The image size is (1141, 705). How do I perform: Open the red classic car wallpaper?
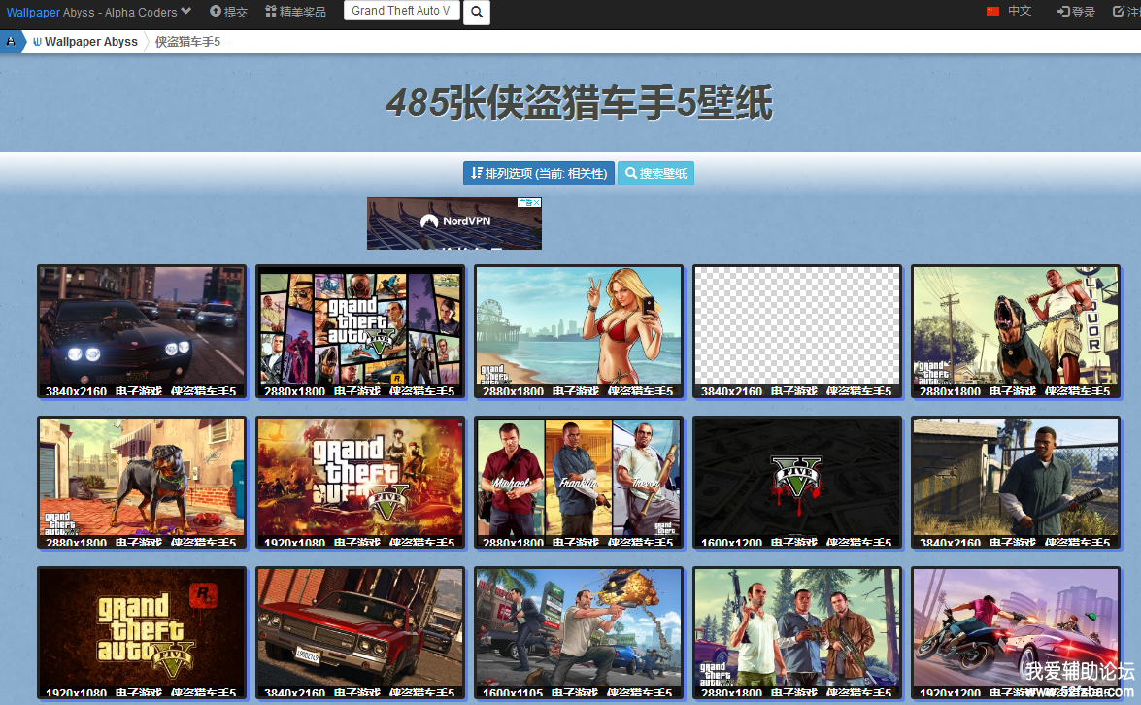tap(360, 634)
